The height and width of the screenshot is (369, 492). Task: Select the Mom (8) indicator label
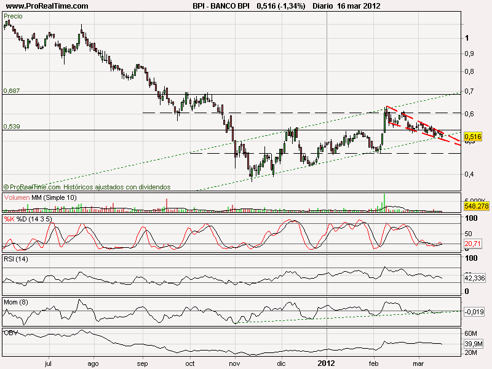[16, 302]
